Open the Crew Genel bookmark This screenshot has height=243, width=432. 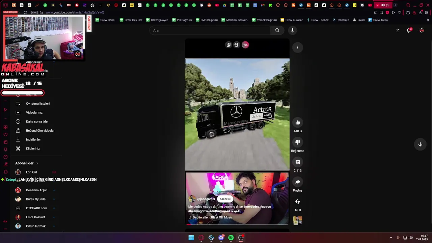pos(105,20)
